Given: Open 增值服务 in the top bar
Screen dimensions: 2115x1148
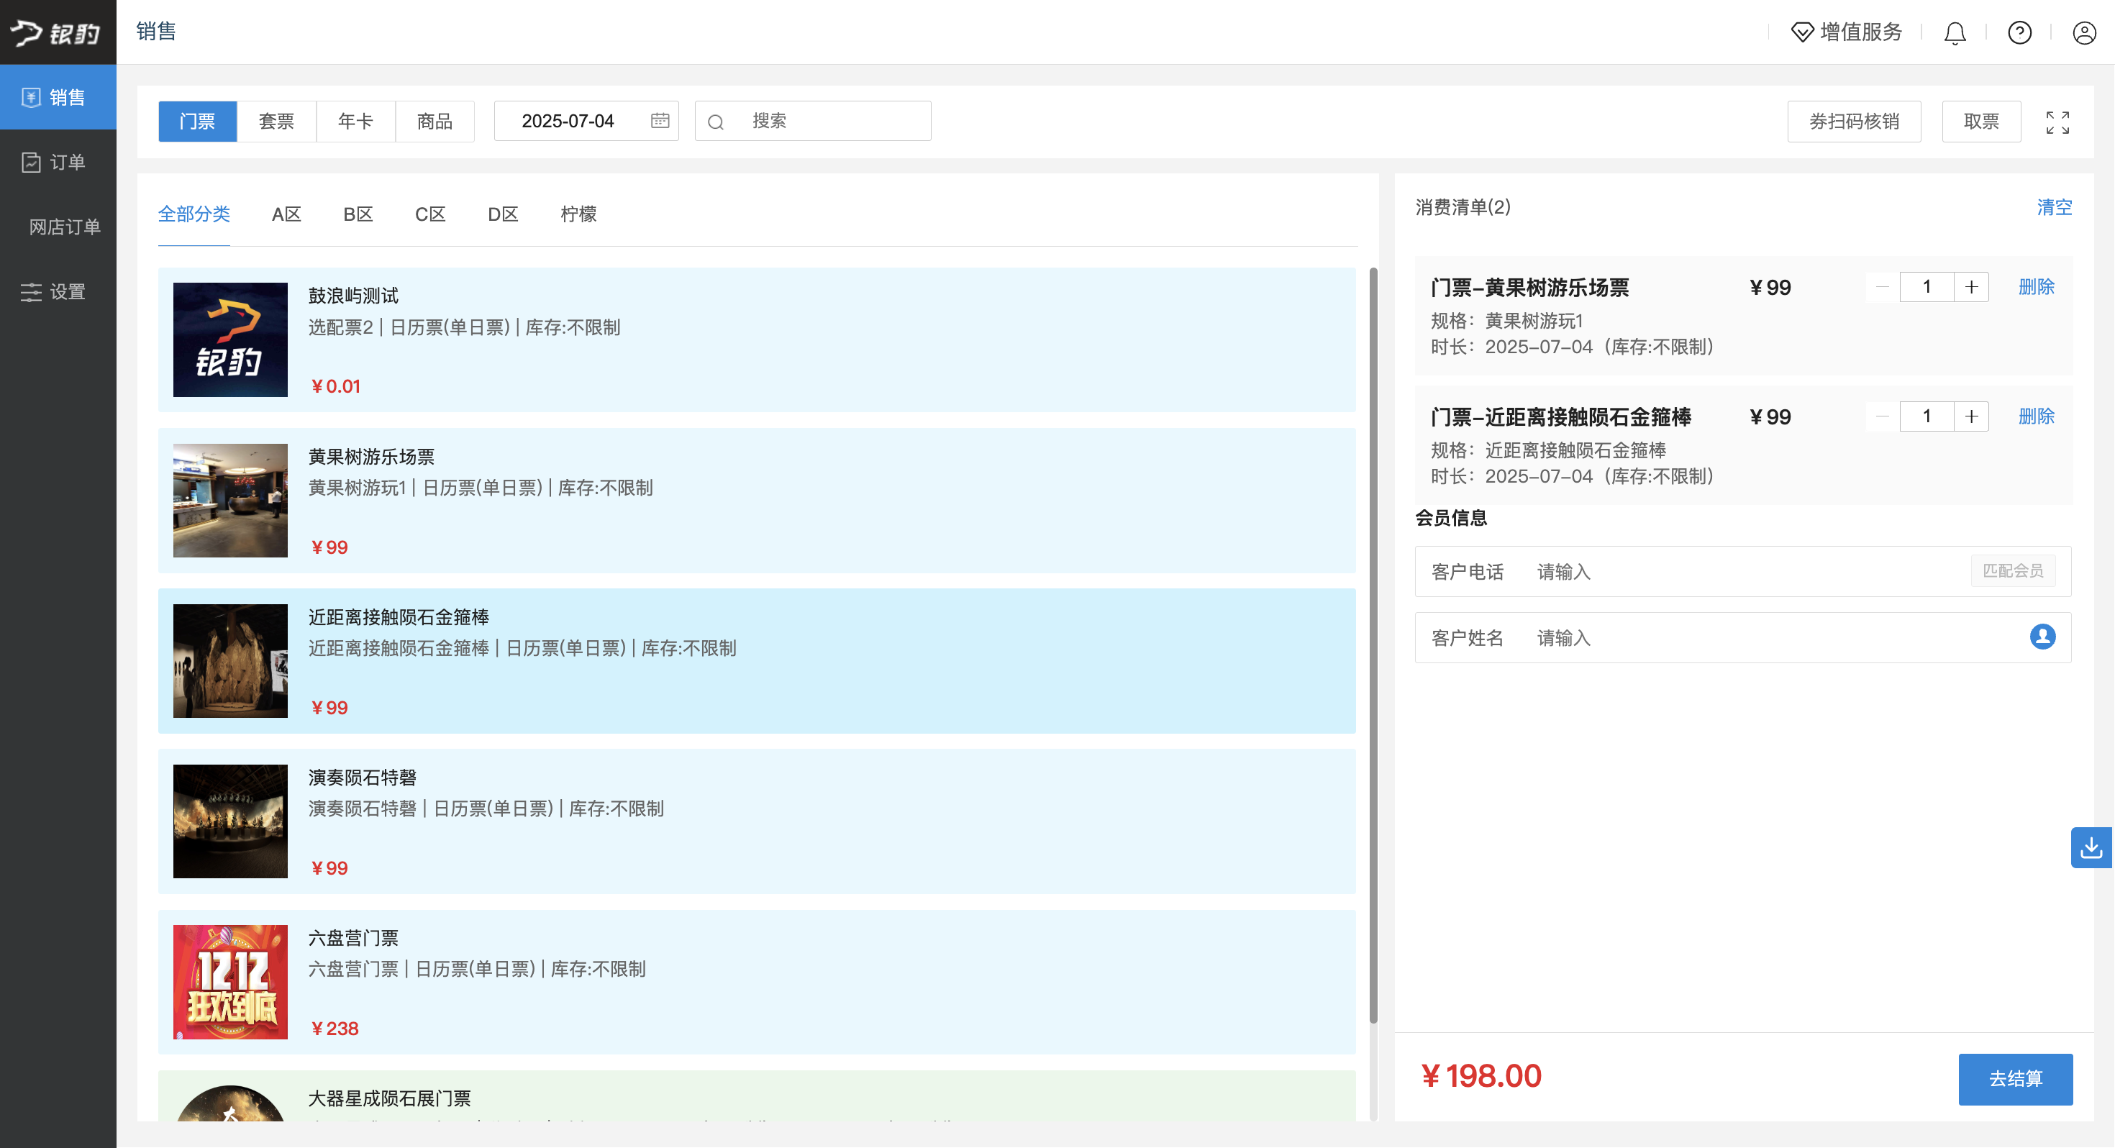Looking at the screenshot, I should 1846,32.
